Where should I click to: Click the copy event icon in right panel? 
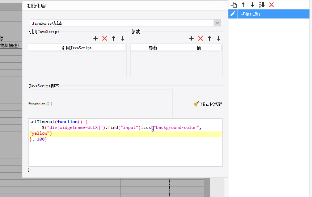(x=234, y=5)
